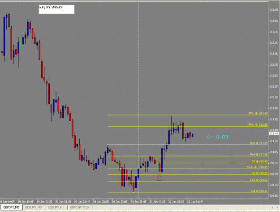
Task: Click 213.15 on the price scale
Action: [274, 43]
